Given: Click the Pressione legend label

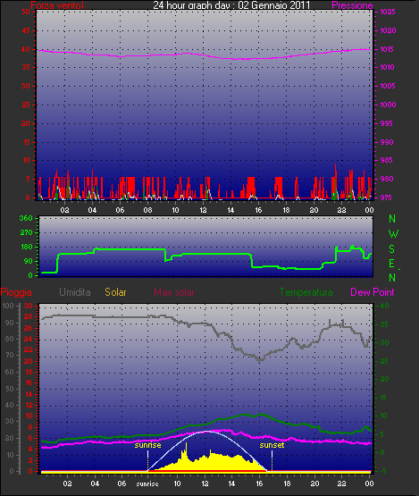Looking at the screenshot, I should tap(352, 5).
